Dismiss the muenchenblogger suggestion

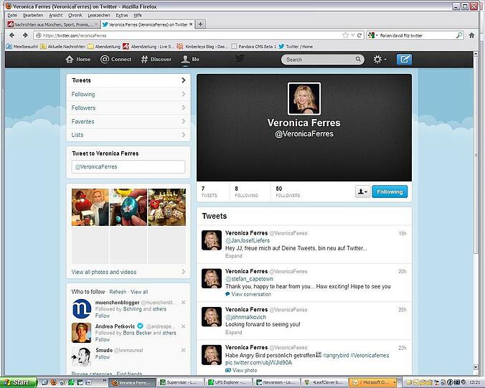point(184,303)
